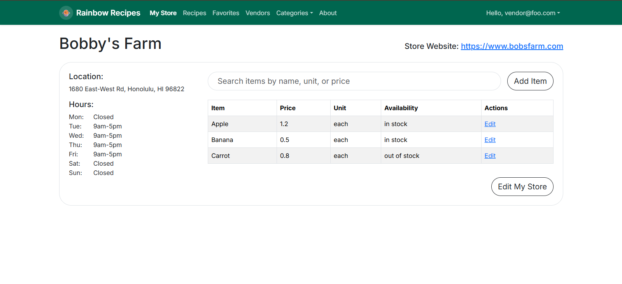Select the Item column header

click(x=218, y=108)
